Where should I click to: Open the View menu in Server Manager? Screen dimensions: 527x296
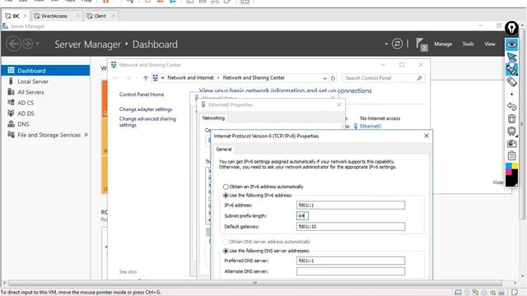coord(490,44)
